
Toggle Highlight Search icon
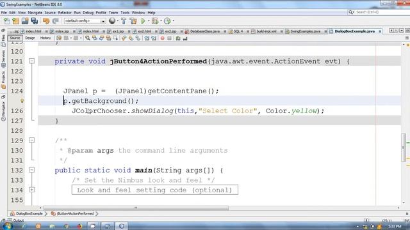[108, 38]
